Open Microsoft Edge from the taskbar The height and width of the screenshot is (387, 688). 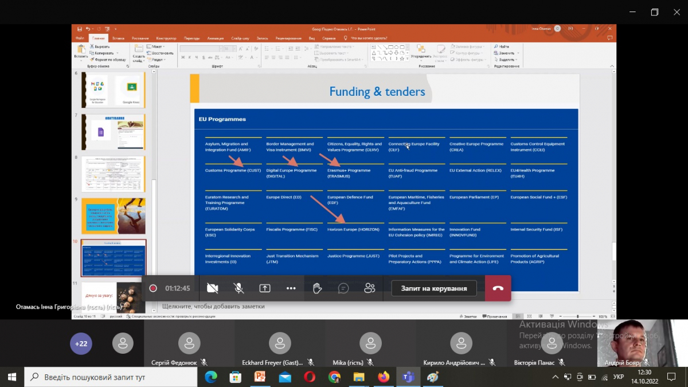tap(211, 377)
